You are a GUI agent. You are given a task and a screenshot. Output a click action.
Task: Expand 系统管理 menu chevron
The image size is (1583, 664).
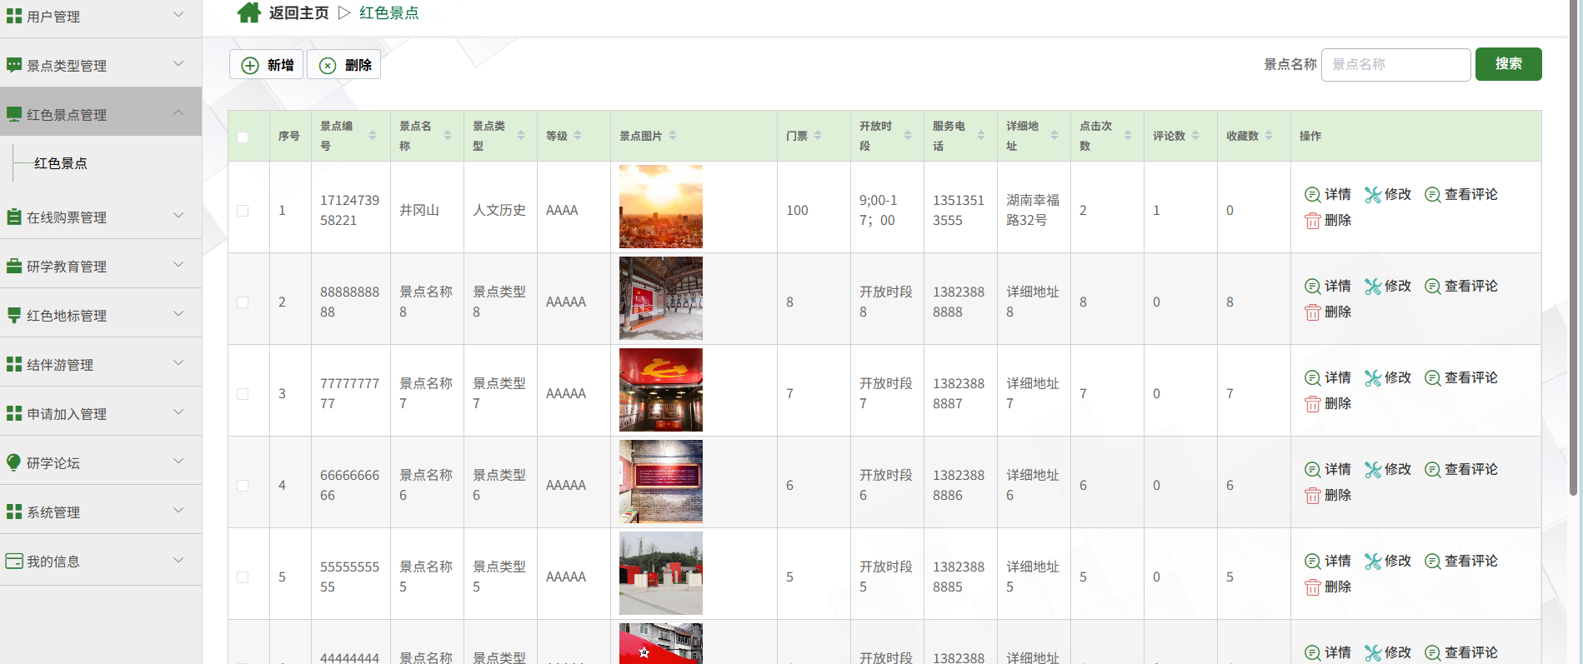[x=178, y=510]
